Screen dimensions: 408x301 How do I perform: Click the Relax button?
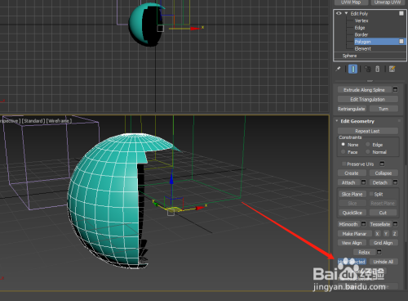point(365,252)
